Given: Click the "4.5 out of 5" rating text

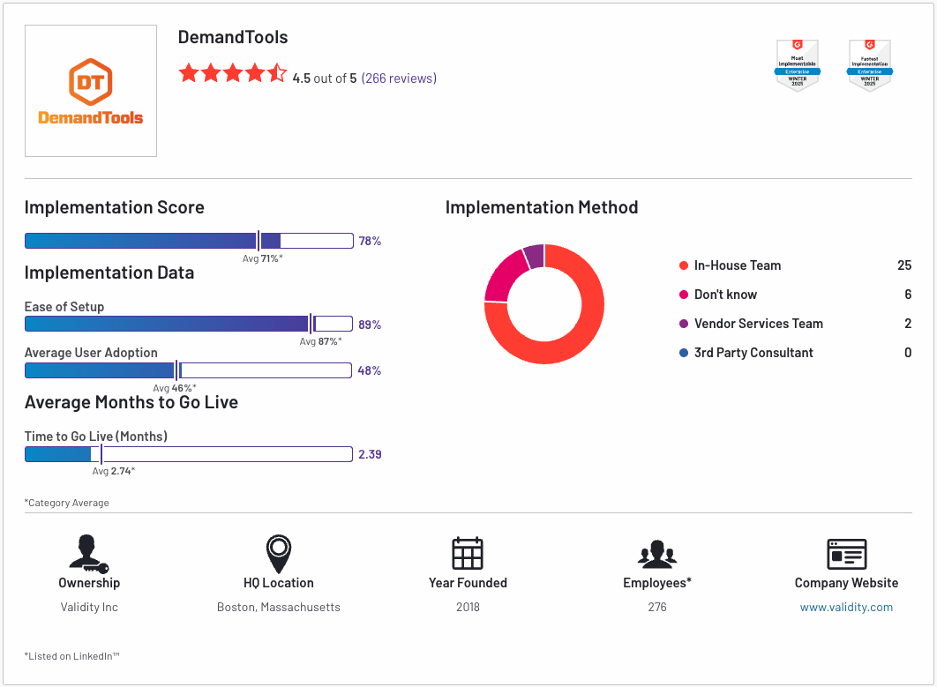Looking at the screenshot, I should [325, 78].
